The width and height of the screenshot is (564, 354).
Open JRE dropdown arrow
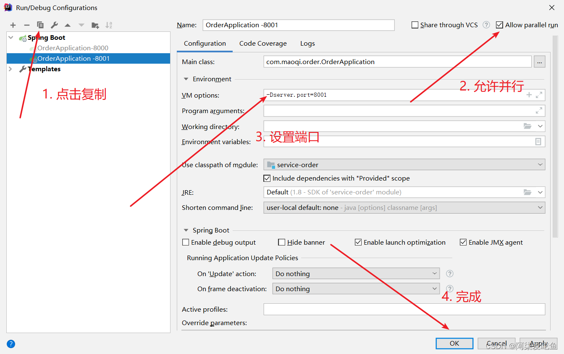[x=540, y=192]
